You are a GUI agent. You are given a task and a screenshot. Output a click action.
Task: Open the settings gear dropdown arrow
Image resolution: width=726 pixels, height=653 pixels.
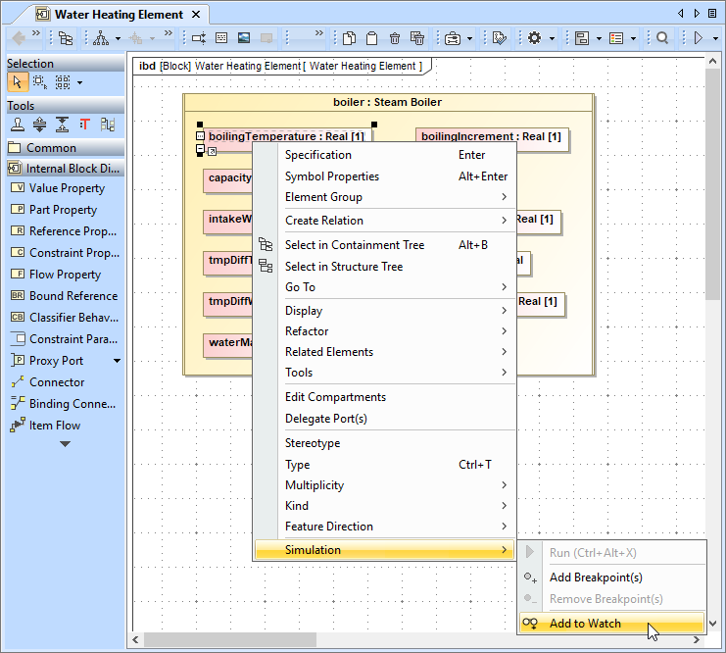tap(552, 38)
